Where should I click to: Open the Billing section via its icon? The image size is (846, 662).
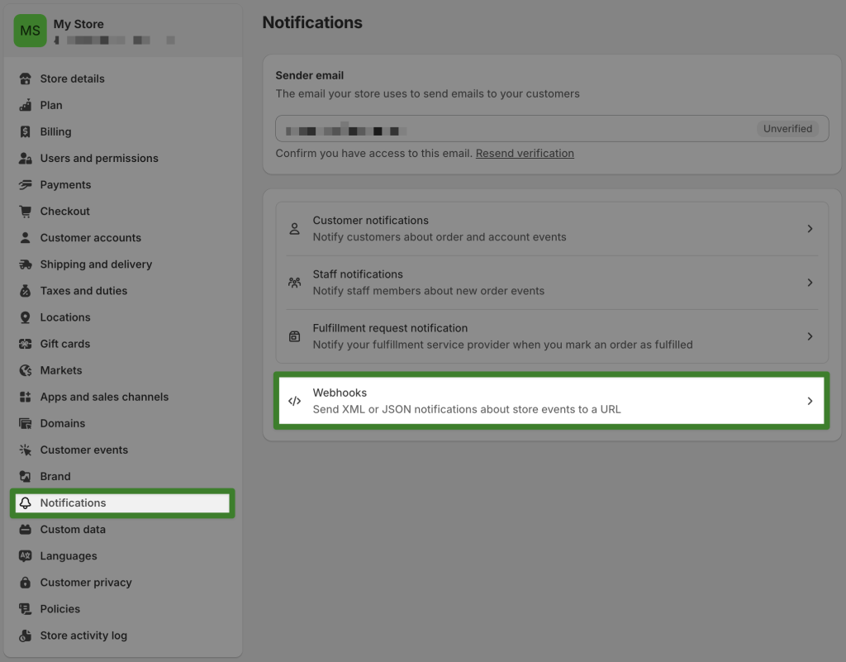pos(24,131)
